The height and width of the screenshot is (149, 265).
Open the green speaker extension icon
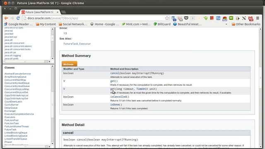[x=231, y=18]
